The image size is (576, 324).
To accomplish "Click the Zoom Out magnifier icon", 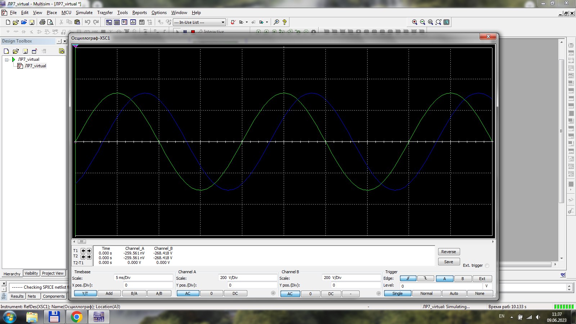I will [422, 22].
